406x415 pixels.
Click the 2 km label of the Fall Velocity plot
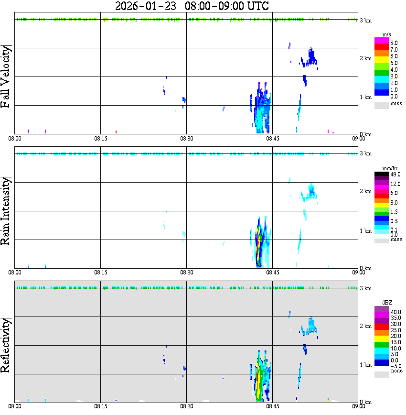(366, 58)
